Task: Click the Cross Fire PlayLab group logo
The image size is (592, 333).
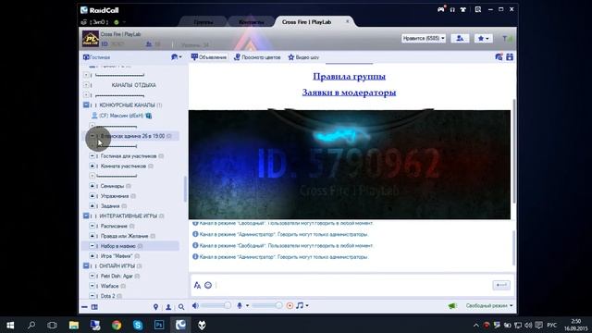Action: coord(91,39)
